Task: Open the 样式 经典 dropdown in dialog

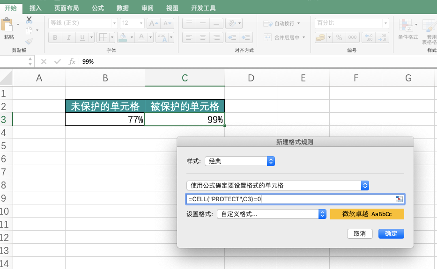Action: [x=240, y=161]
